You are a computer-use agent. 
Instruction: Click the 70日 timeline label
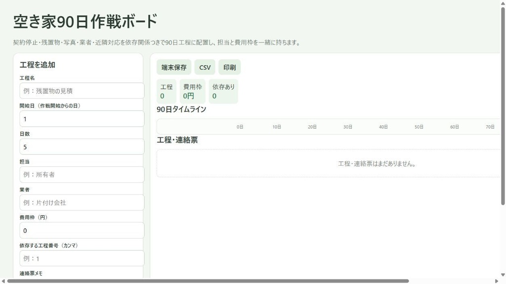pyautogui.click(x=490, y=127)
